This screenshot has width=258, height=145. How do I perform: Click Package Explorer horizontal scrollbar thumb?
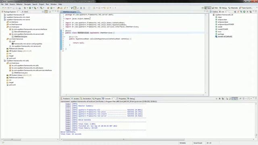[x=12, y=139]
